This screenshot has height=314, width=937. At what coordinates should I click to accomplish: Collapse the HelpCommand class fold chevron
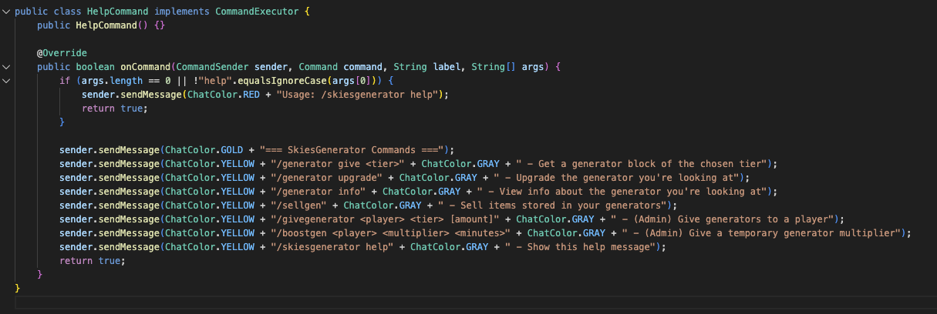(x=7, y=12)
